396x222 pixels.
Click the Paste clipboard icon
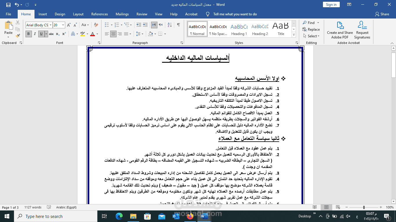pos(8,25)
